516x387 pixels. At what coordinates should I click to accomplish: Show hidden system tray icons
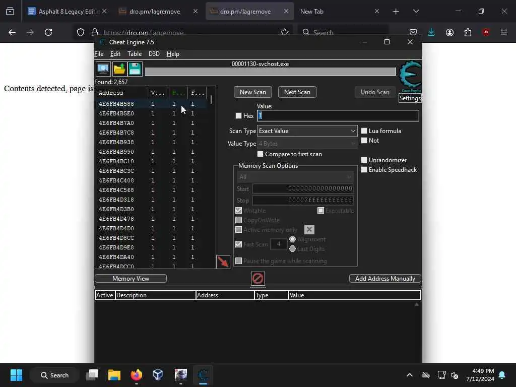pos(410,375)
